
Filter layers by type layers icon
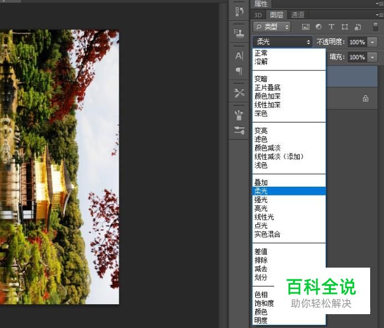point(331,27)
